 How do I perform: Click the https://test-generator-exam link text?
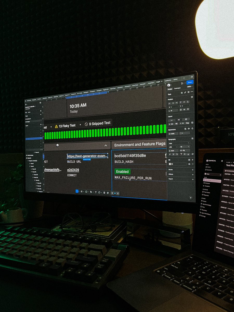[87, 156]
